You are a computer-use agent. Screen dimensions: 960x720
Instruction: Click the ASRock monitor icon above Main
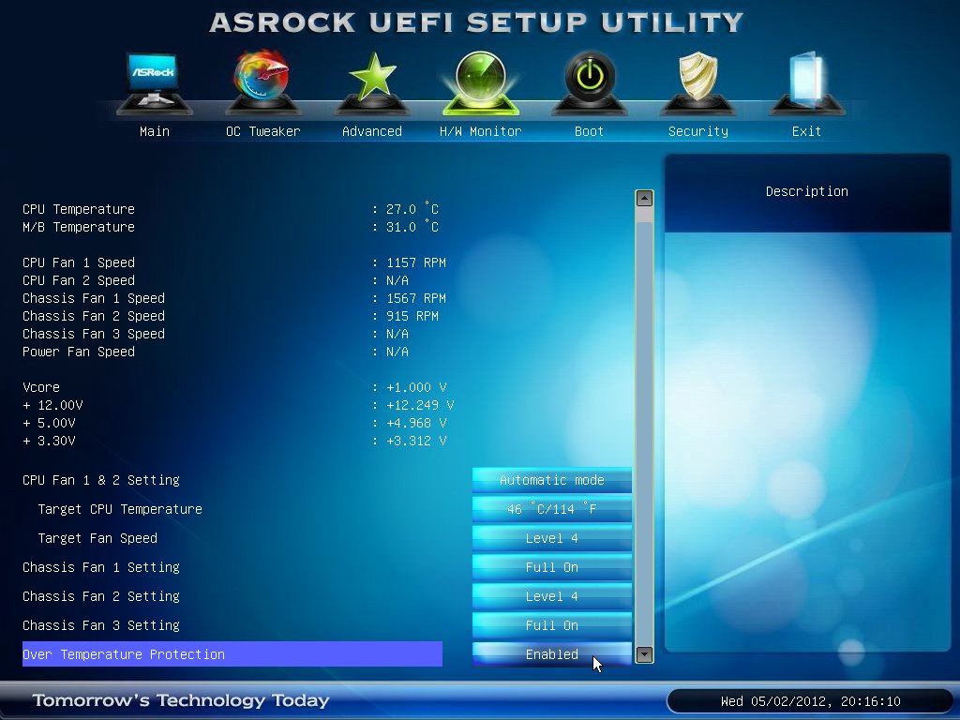tap(155, 83)
